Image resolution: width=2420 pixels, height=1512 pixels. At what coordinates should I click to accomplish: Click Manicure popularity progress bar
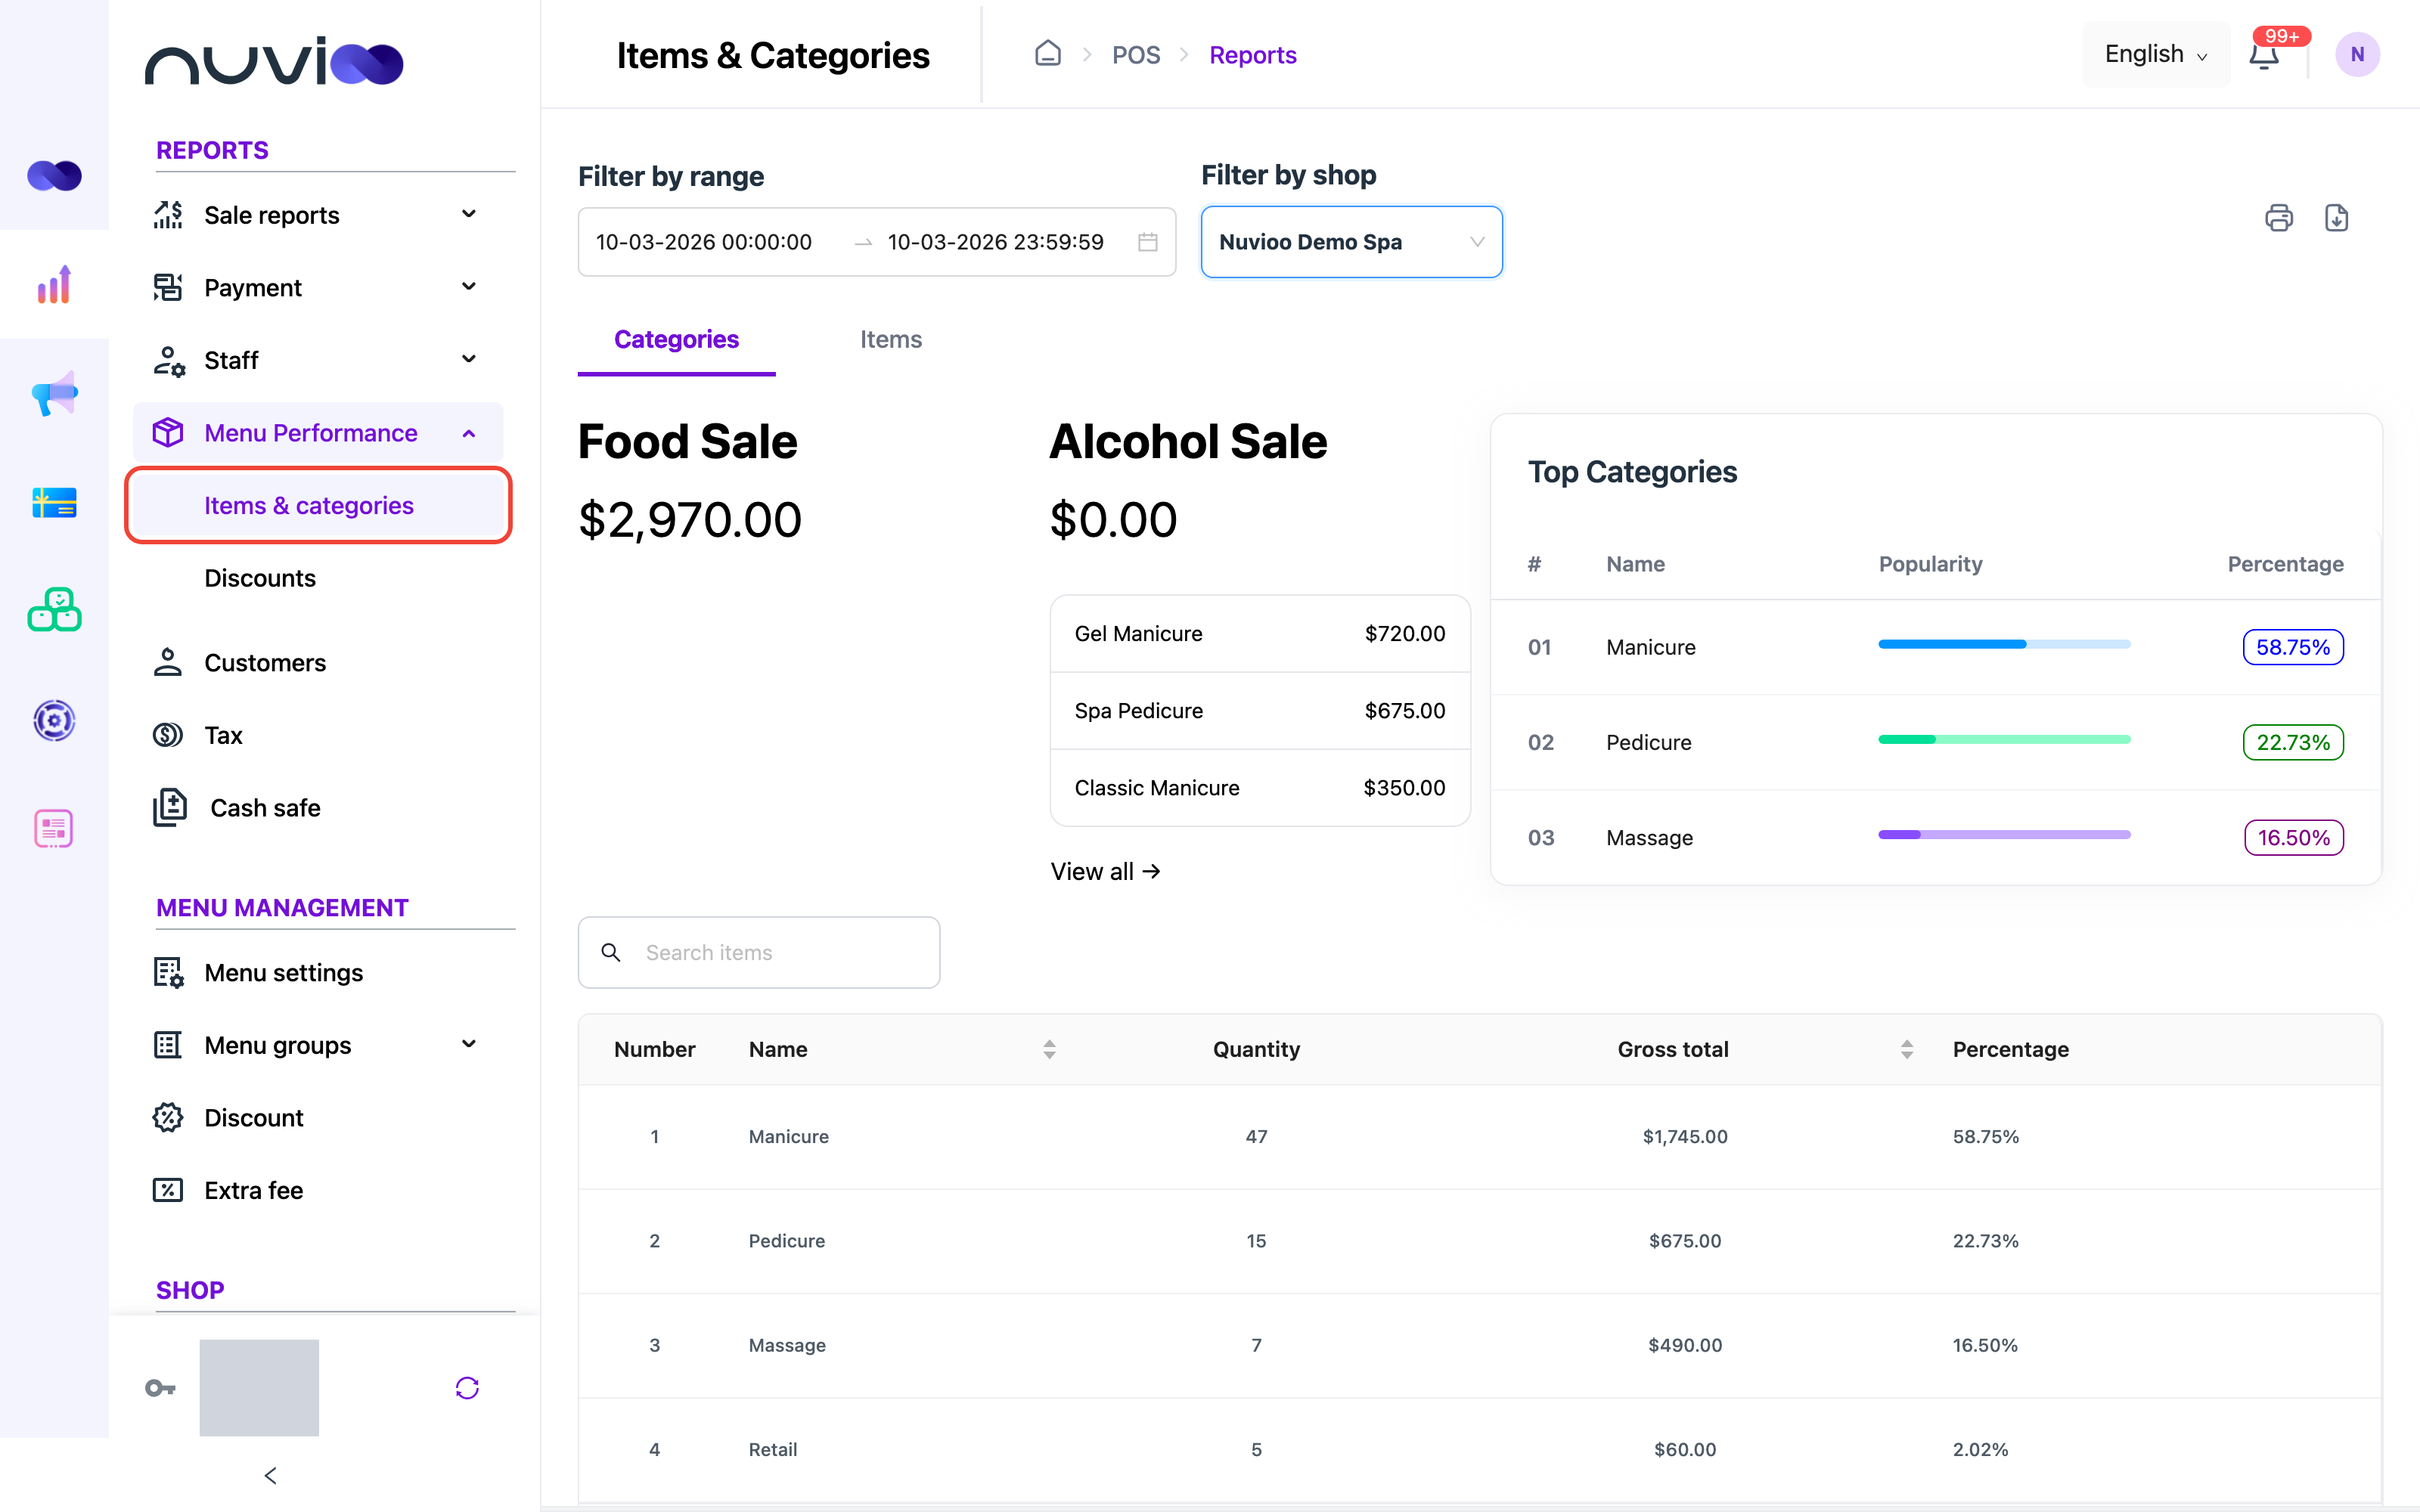[2004, 645]
